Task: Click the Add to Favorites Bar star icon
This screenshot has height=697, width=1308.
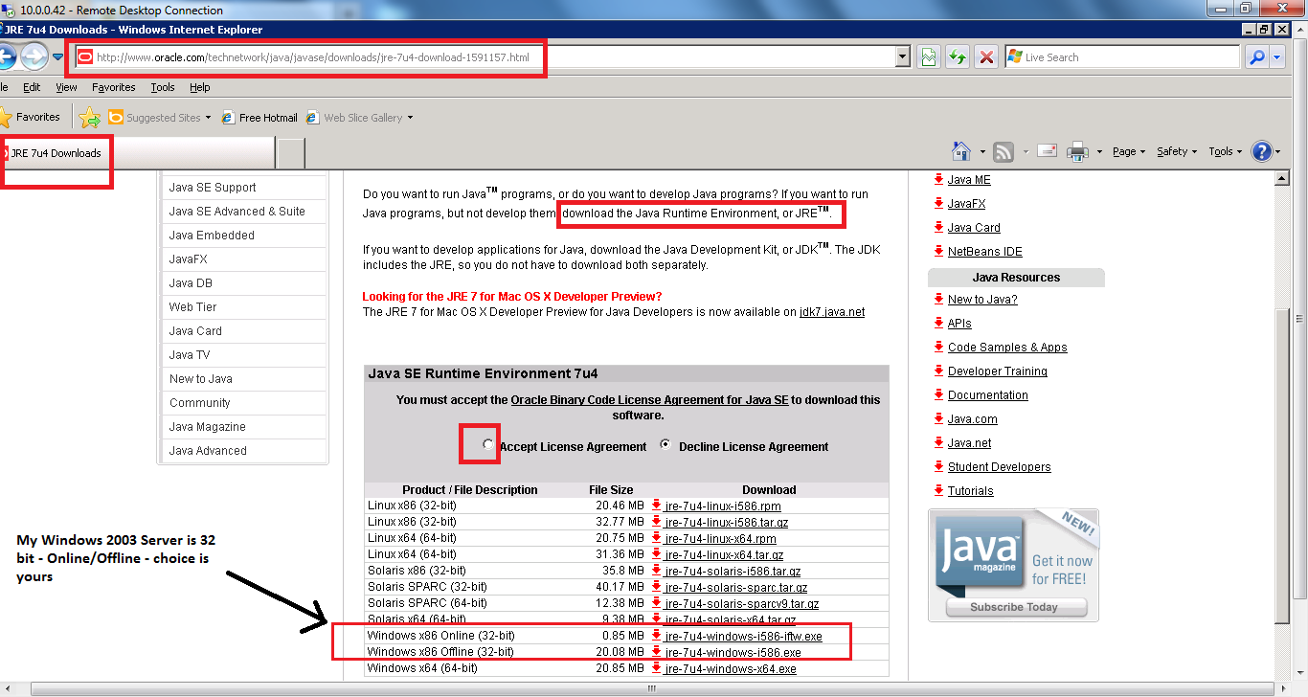Action: point(89,118)
